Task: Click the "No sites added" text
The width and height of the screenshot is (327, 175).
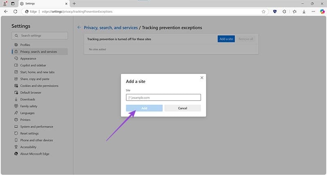Action: coord(97,49)
